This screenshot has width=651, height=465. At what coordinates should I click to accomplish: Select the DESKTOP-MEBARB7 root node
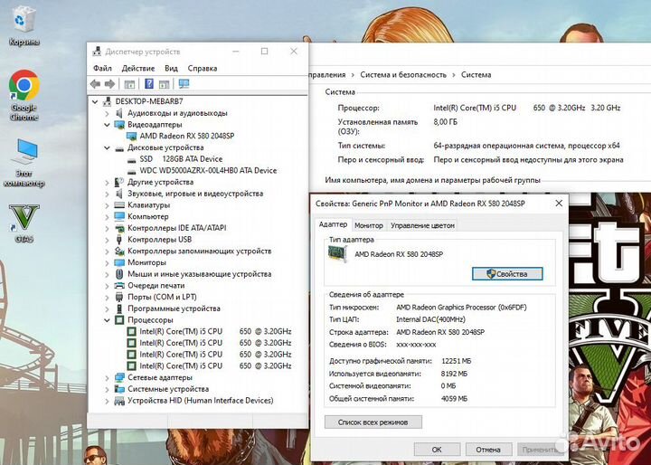tap(149, 101)
